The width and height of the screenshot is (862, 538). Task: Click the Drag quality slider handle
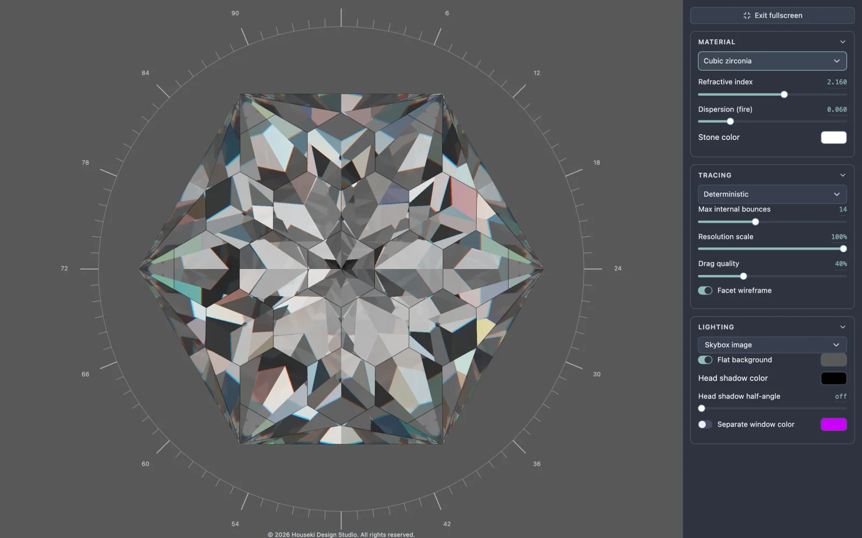(743, 277)
